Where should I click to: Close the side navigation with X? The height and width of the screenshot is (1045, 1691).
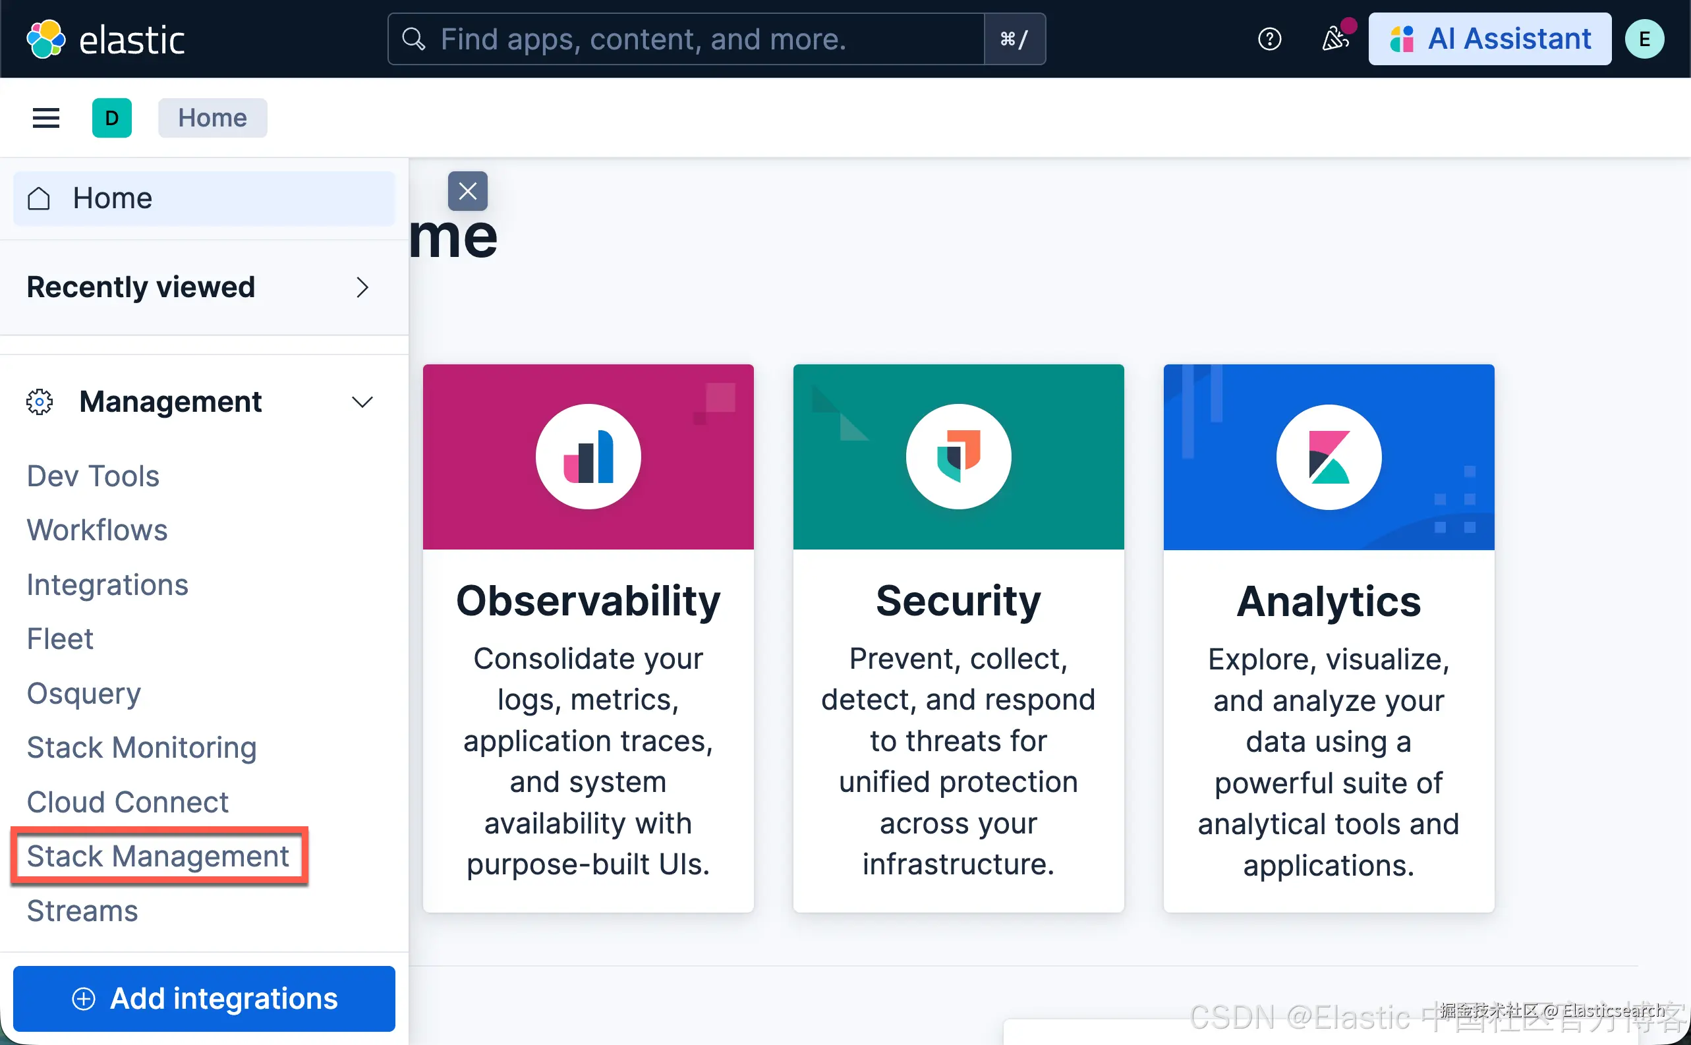point(468,192)
